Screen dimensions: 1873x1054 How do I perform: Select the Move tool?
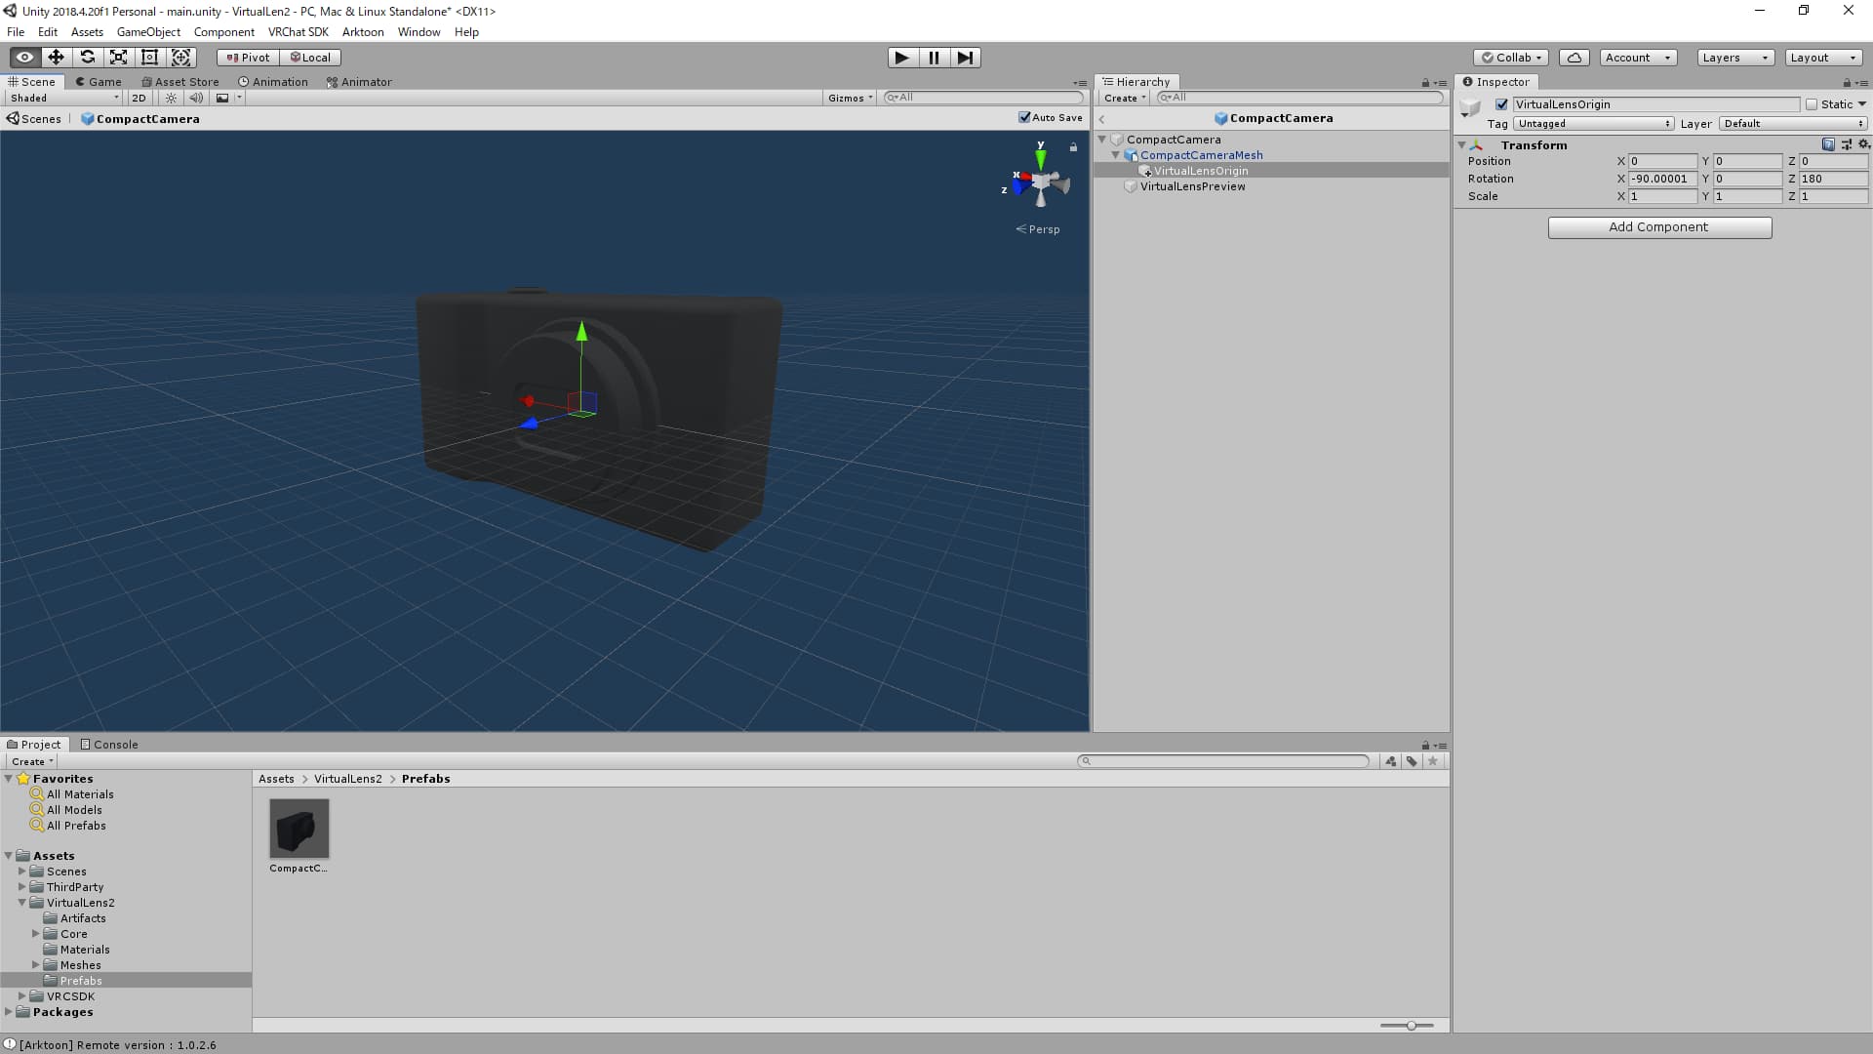[x=56, y=58]
